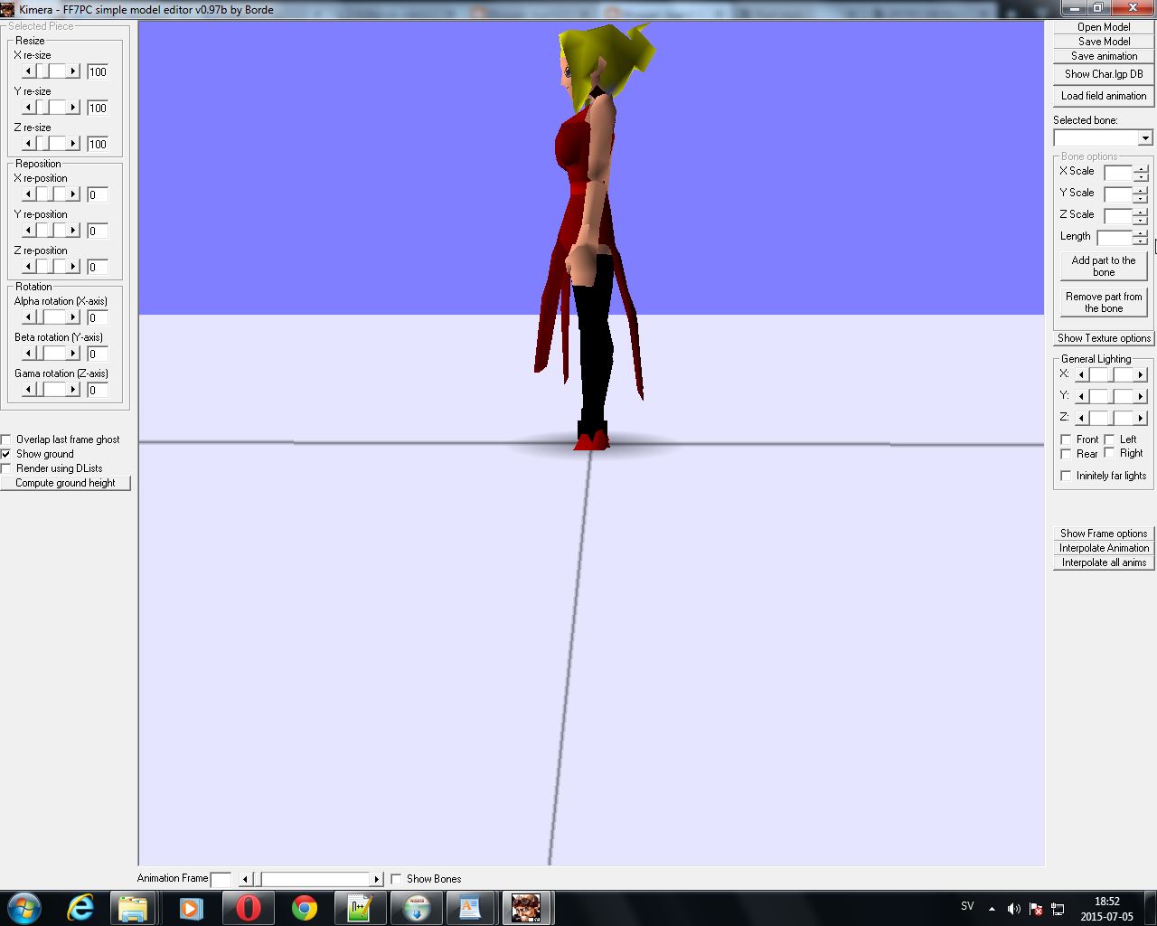This screenshot has height=926, width=1157.
Task: Click Gama rotation slider right arrow
Action: [x=73, y=390]
